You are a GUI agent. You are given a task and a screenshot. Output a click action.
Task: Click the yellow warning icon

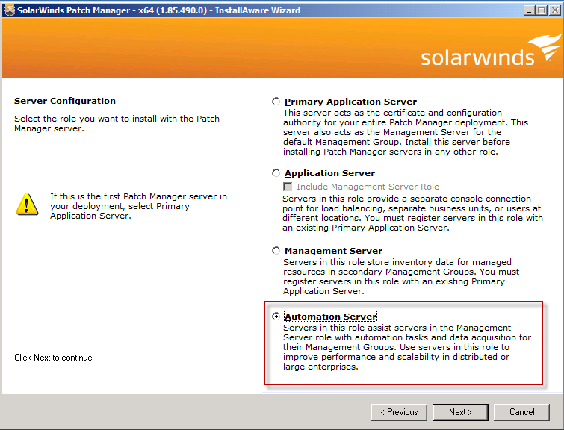[27, 205]
